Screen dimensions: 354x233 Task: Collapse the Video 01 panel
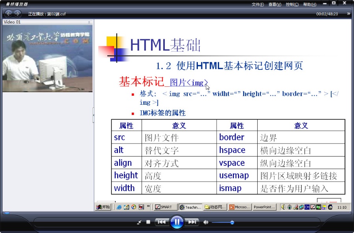point(89,22)
